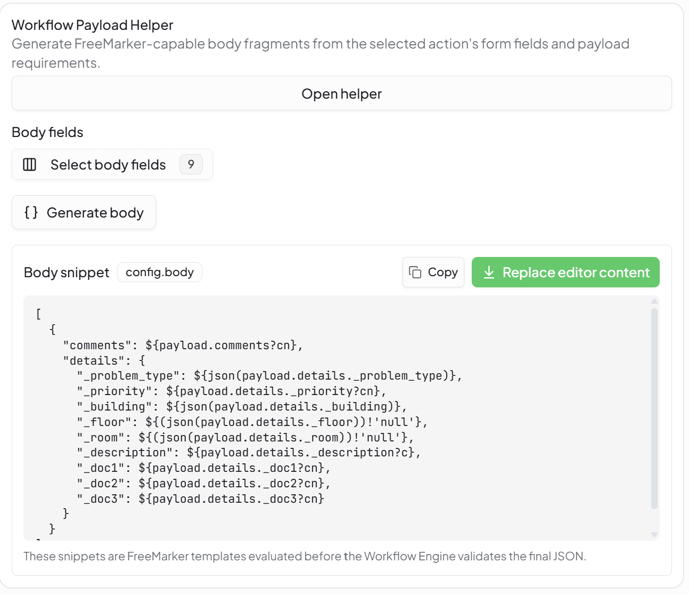Click the "_problem_type" line in the snippet
Image resolution: width=689 pixels, height=595 pixels.
coord(269,376)
